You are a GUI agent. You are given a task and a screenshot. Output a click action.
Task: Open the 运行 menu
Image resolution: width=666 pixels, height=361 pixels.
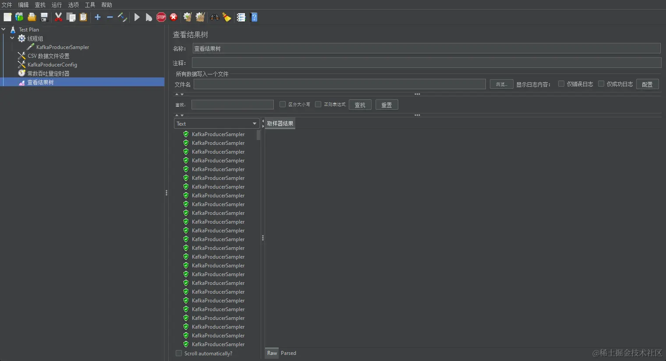point(57,5)
